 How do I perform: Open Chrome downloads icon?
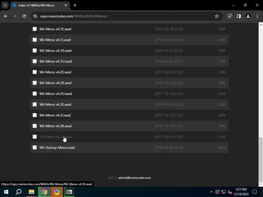230,16
